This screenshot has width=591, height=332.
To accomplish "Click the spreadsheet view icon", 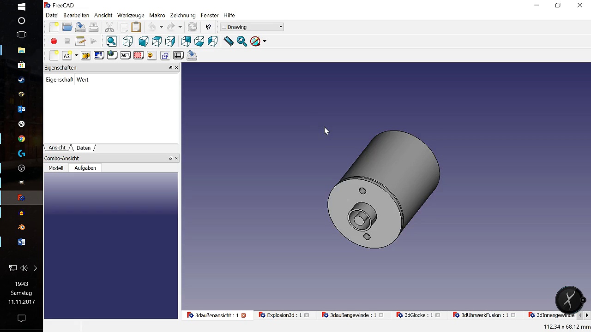I will coord(178,56).
